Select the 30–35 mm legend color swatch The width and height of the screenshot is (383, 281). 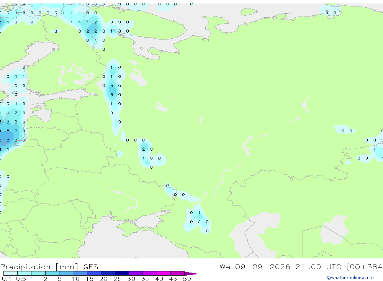pyautogui.click(x=136, y=273)
